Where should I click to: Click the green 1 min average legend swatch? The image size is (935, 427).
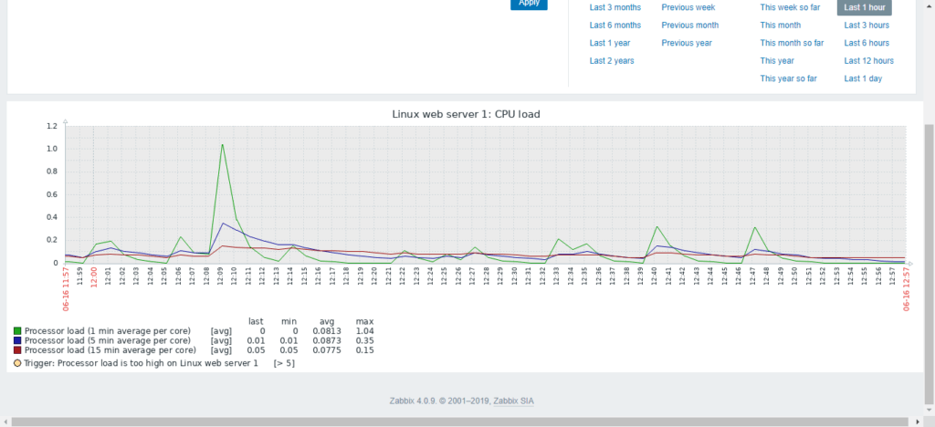click(17, 330)
